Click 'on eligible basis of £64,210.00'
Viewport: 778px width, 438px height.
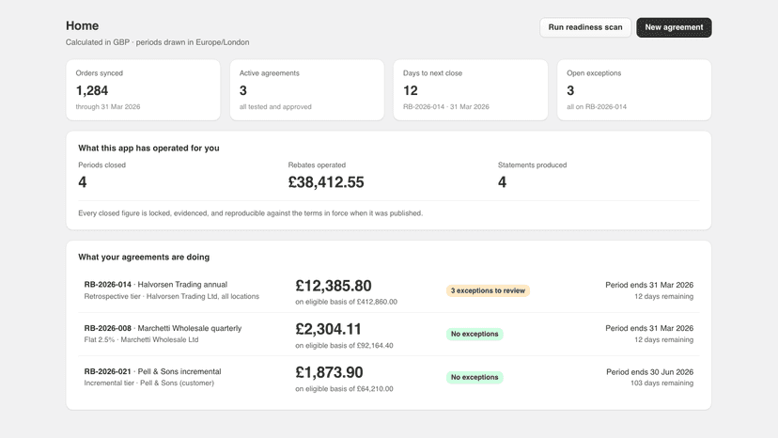(344, 389)
